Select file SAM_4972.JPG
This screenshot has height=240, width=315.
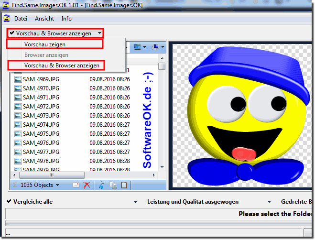pos(41,107)
